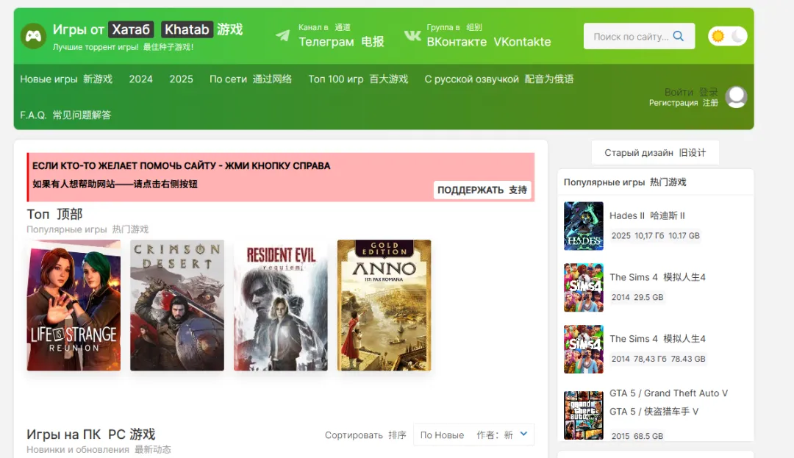This screenshot has height=458, width=794.
Task: Open Топ 100 игр menu item
Action: click(x=358, y=79)
